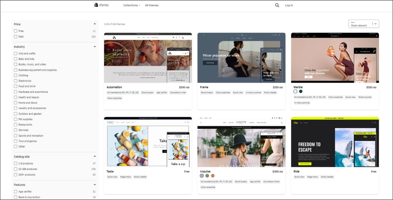Check the Pet supplies filter
The width and height of the screenshot is (393, 200).
[15, 119]
